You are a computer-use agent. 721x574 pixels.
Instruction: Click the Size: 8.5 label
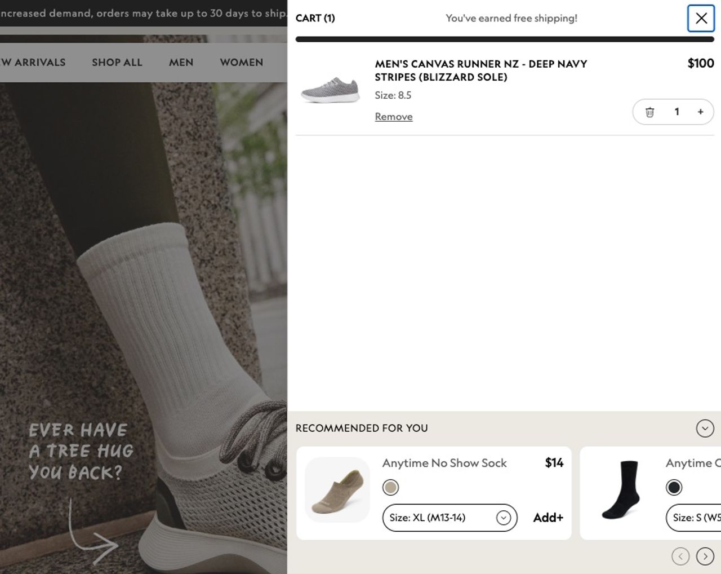(393, 95)
